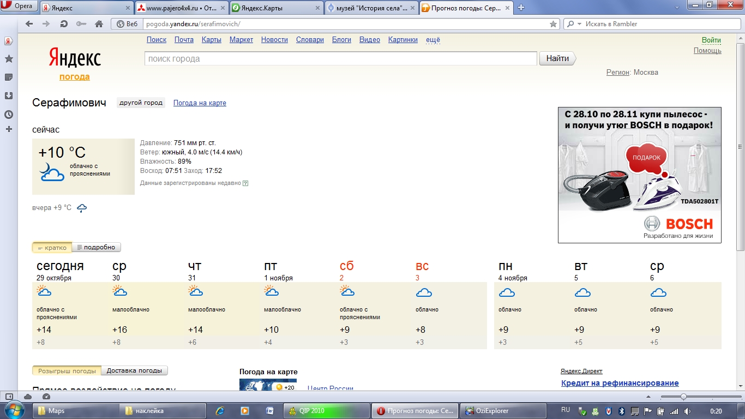
Task: Open the data registered help question icon
Action: 245,183
